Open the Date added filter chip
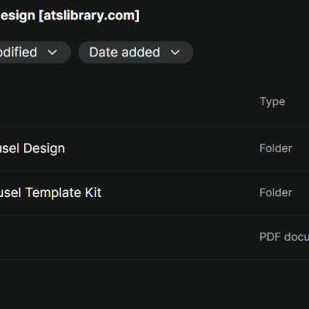Screen dimensions: 309x309 (135, 53)
